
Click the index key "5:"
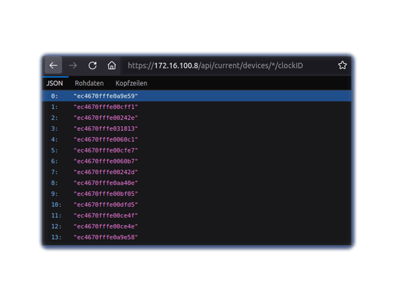pyautogui.click(x=55, y=150)
